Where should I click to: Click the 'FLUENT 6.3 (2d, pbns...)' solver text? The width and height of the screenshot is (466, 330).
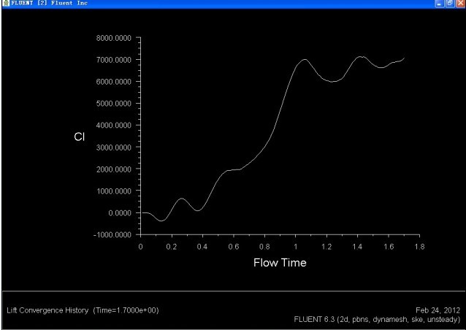(x=376, y=319)
